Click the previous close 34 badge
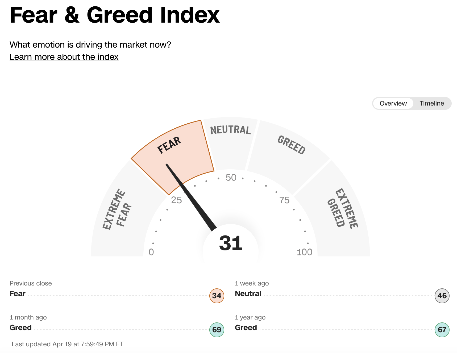The image size is (457, 353). (x=217, y=296)
